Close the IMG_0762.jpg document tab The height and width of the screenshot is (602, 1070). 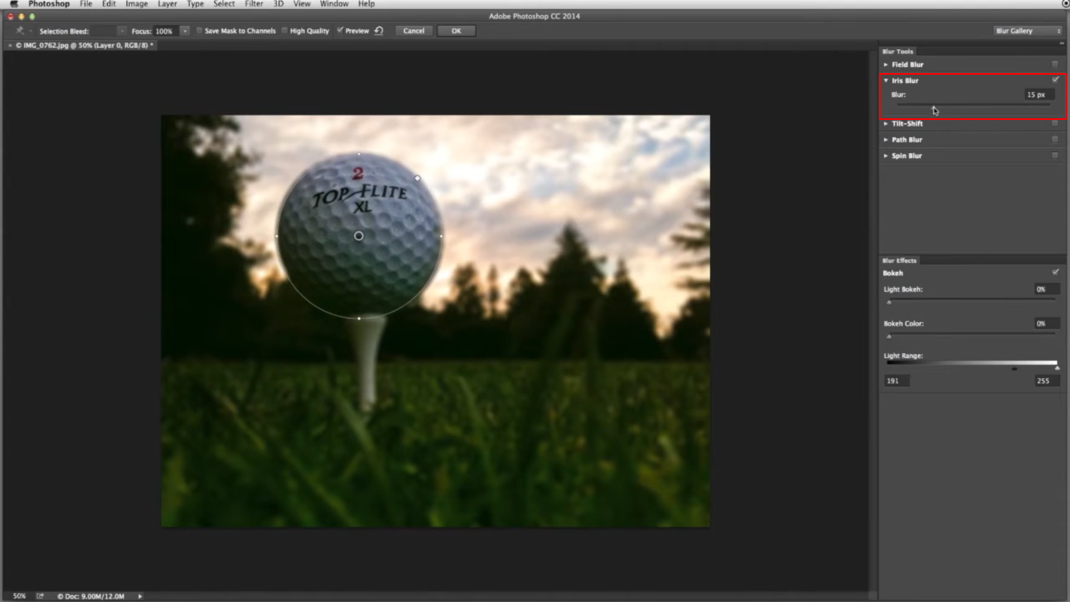tap(10, 45)
